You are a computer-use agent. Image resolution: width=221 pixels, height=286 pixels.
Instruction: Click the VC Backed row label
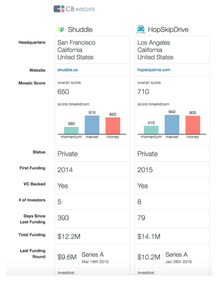tap(35, 184)
